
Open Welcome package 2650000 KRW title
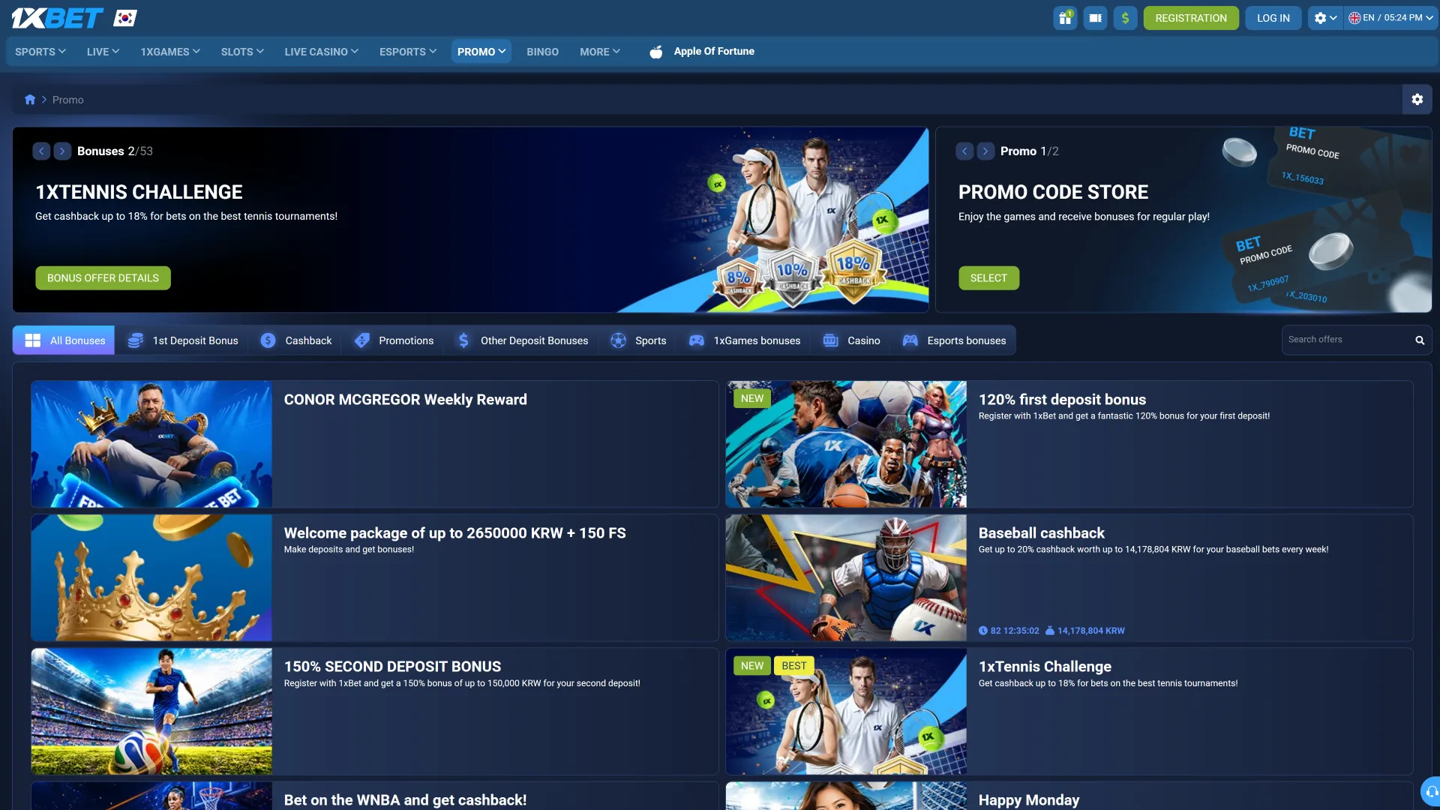click(454, 533)
